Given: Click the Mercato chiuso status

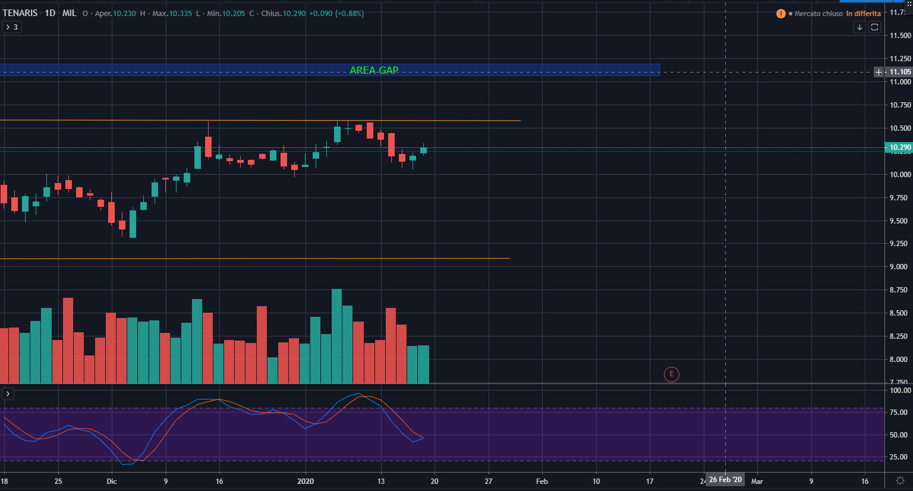Looking at the screenshot, I should point(818,14).
